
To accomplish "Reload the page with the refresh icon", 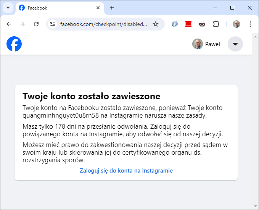I will tap(36, 24).
